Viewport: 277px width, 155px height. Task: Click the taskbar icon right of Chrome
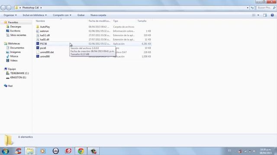coord(93,151)
